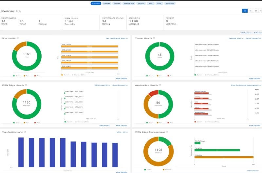
Task: Click the SITE_21751 bar in Site Health
Action: point(90,46)
